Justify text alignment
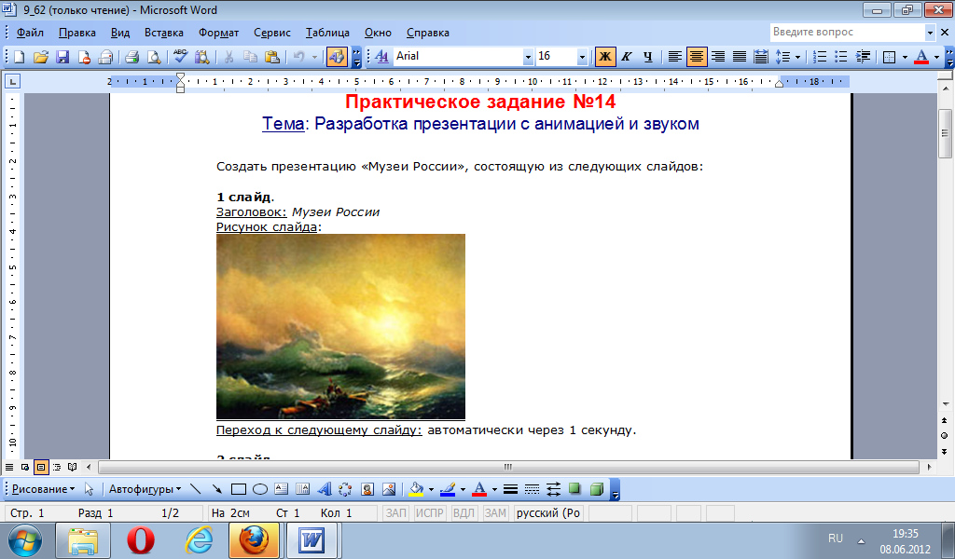Image resolution: width=955 pixels, height=559 pixels. pyautogui.click(x=740, y=57)
